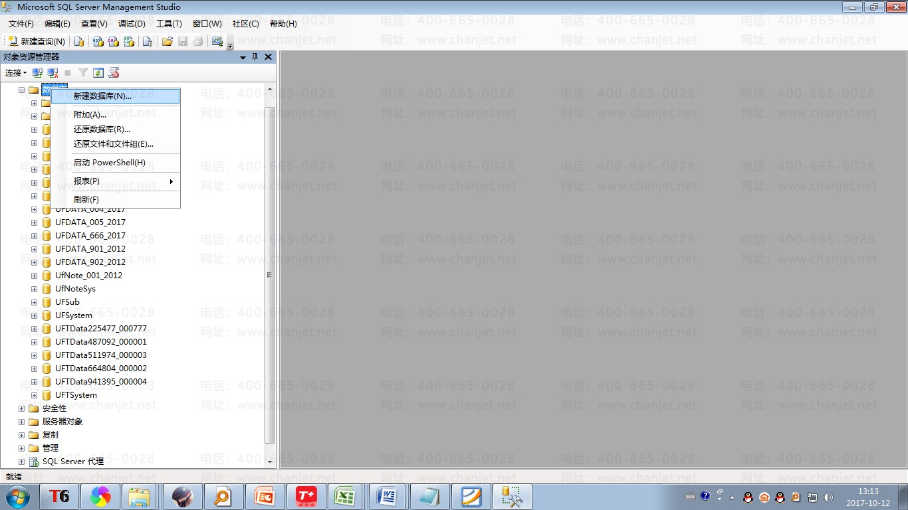The height and width of the screenshot is (510, 908).
Task: Toggle auto-hide pin on 对象资源管理器 panel
Action: click(x=255, y=57)
